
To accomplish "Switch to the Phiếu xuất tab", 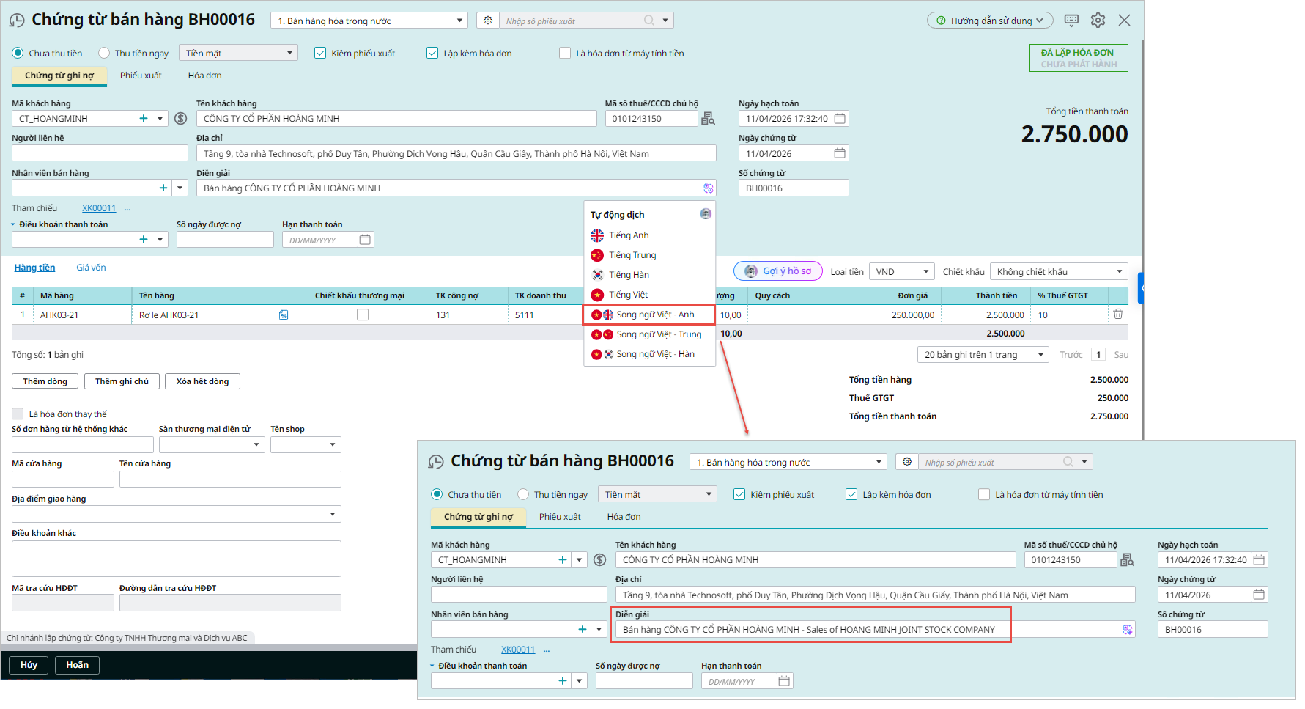I will coord(141,76).
